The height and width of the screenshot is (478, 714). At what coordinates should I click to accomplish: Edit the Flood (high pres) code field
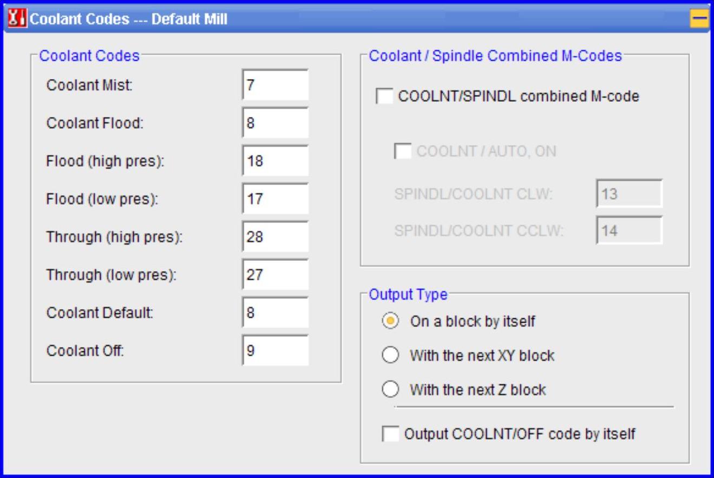[276, 161]
